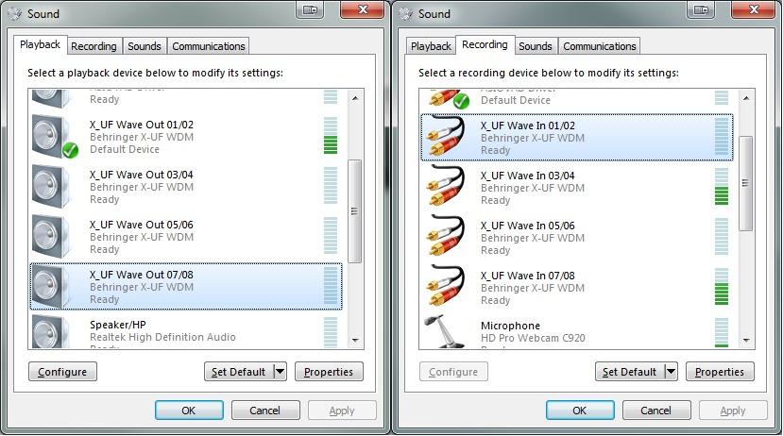
Task: Cancel the Recording Sound window
Action: 656,411
